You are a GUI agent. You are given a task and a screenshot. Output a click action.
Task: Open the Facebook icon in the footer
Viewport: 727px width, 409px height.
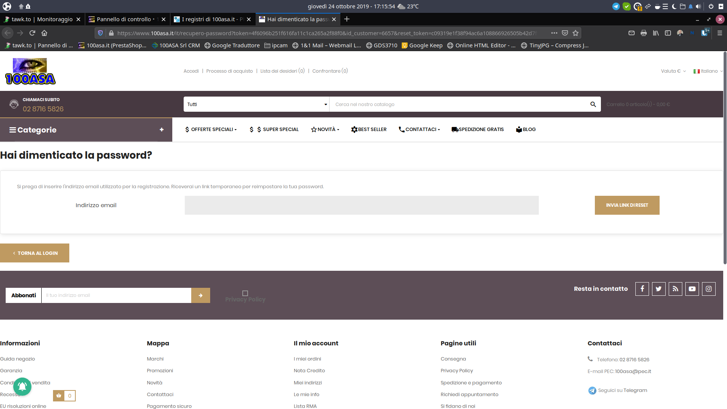(x=642, y=289)
